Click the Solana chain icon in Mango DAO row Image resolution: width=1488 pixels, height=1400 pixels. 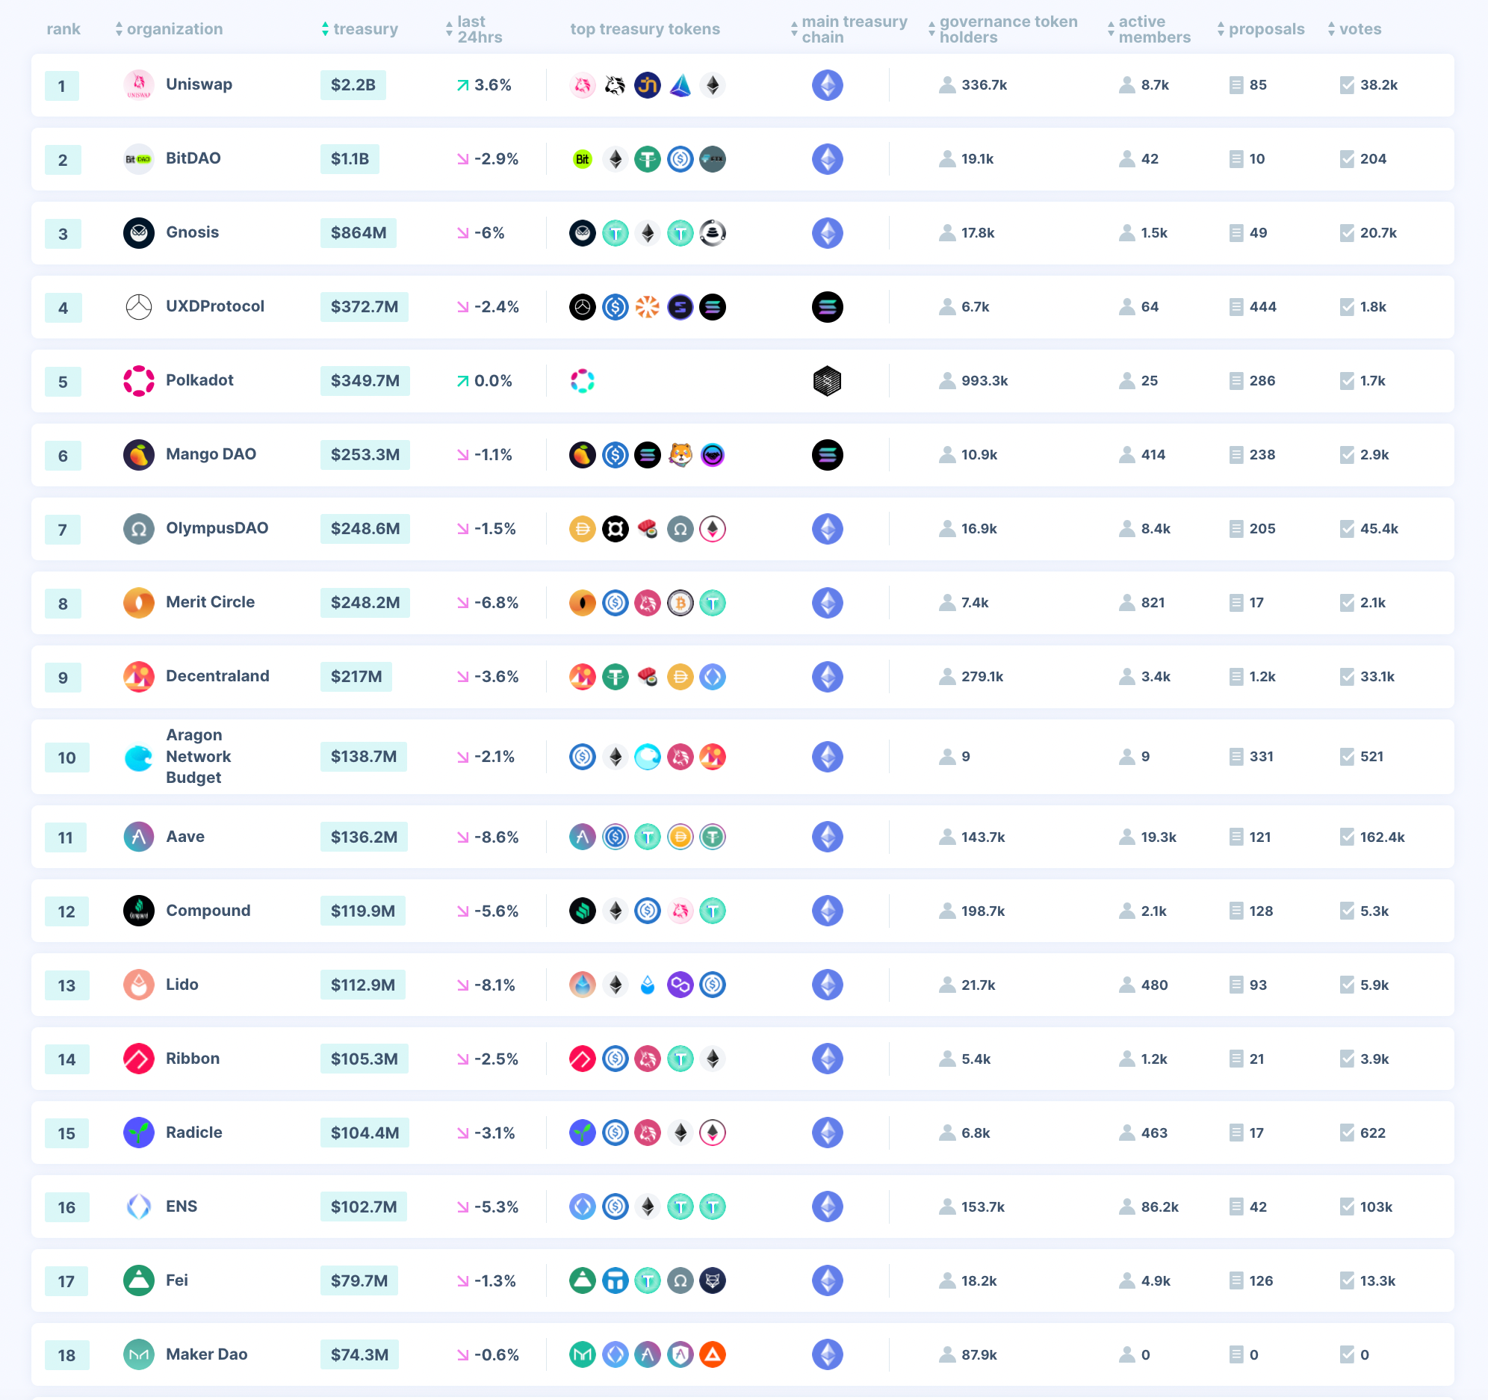(827, 454)
